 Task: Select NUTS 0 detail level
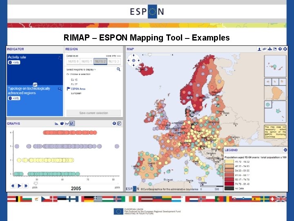pyautogui.click(x=73, y=61)
